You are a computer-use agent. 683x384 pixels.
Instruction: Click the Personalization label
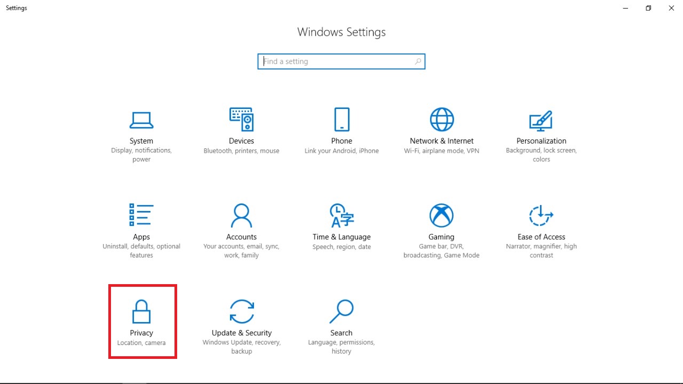[x=542, y=141]
